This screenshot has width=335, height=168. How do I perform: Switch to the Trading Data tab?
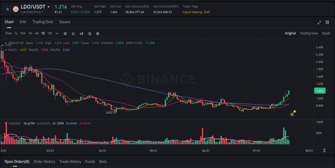[43, 22]
